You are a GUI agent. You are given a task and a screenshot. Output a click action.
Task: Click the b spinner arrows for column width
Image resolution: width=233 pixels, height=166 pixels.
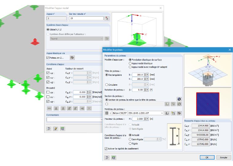[x=145, y=75]
